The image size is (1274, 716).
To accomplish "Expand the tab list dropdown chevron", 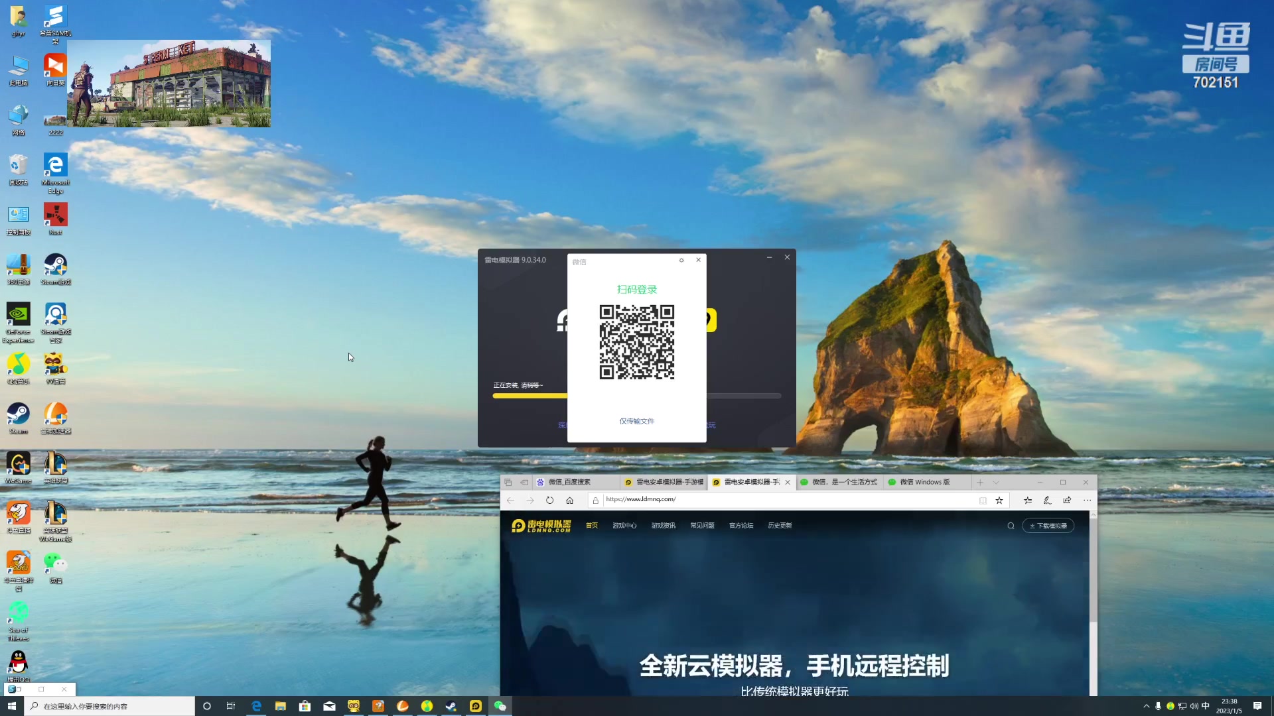I will coord(996,483).
